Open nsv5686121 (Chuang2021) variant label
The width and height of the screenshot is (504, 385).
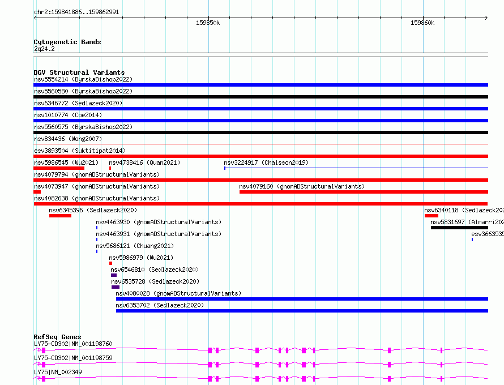click(x=135, y=246)
